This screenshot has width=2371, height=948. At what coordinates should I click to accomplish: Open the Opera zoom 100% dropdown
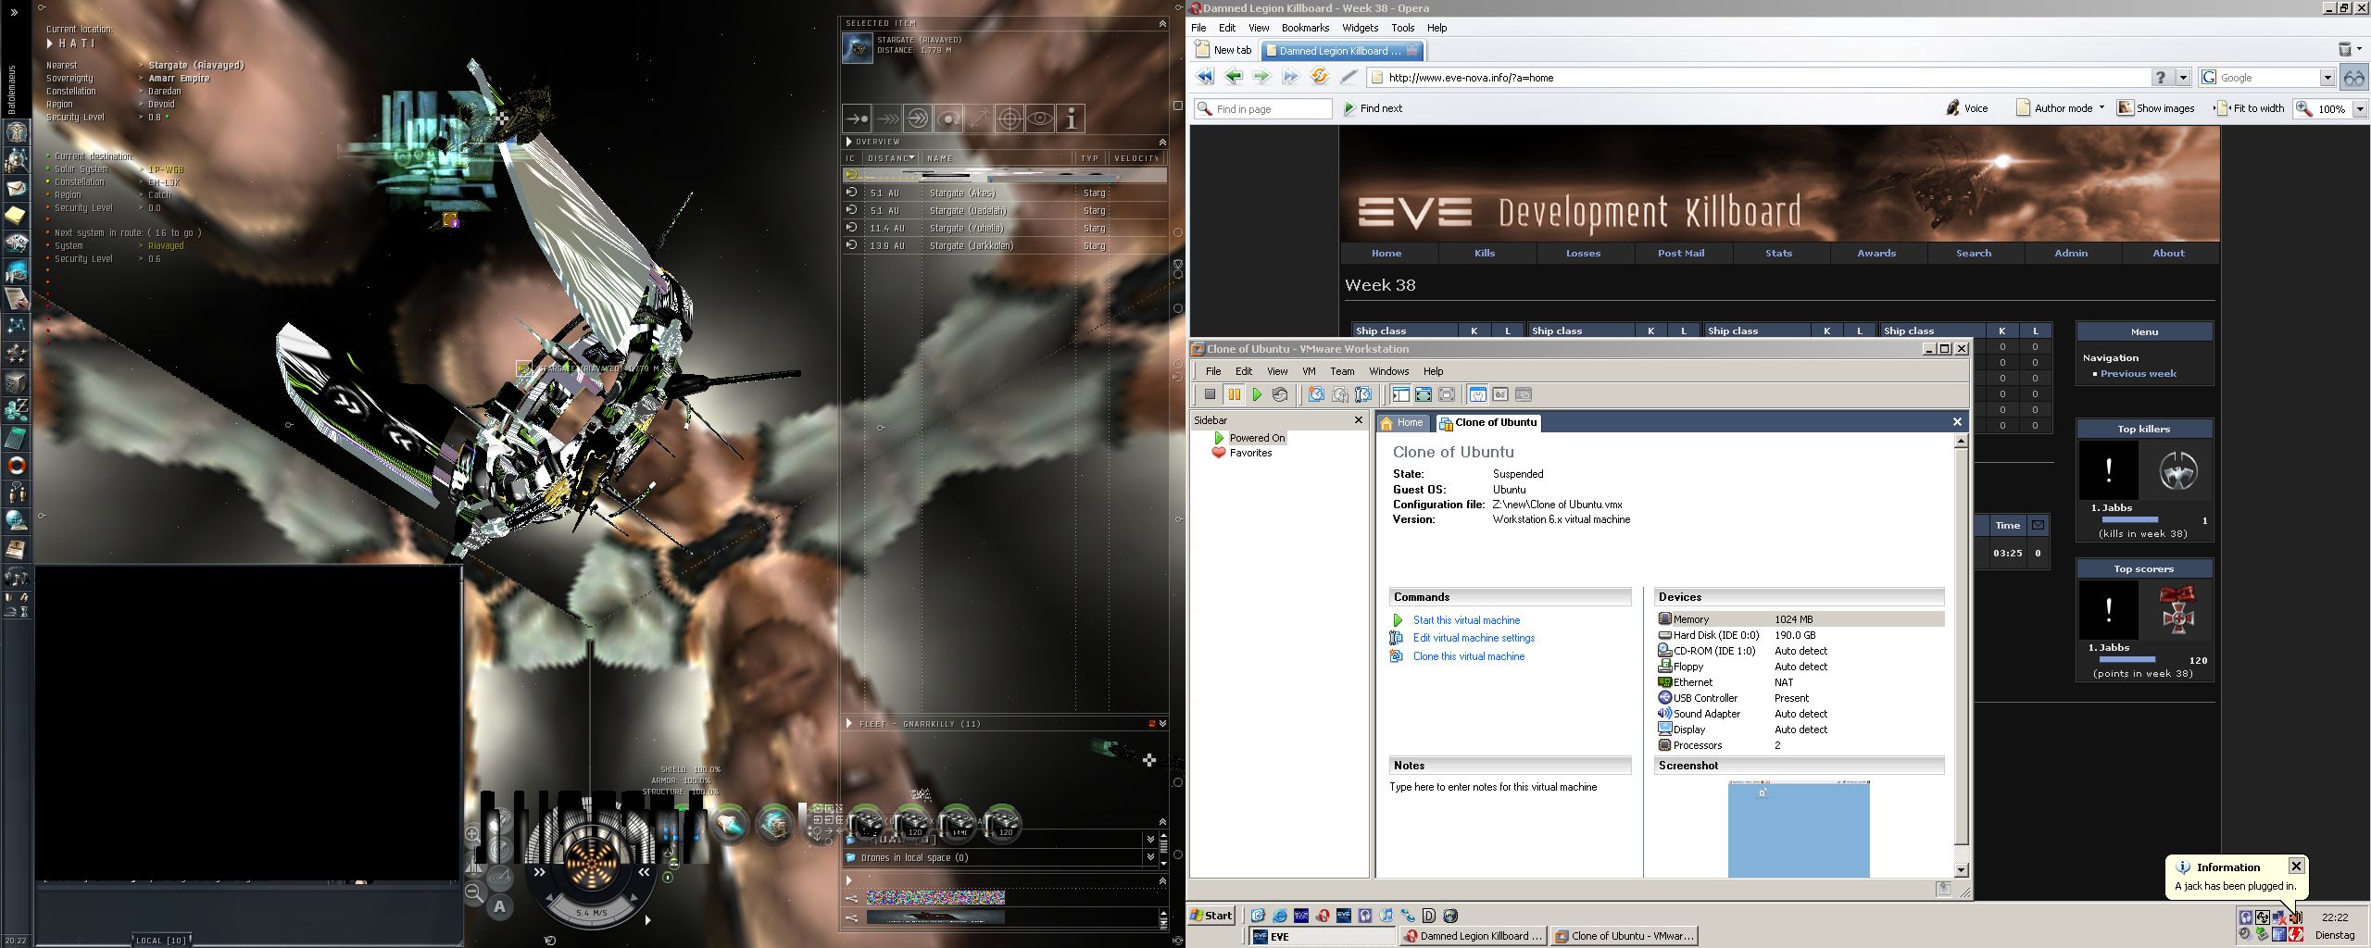pos(2359,109)
